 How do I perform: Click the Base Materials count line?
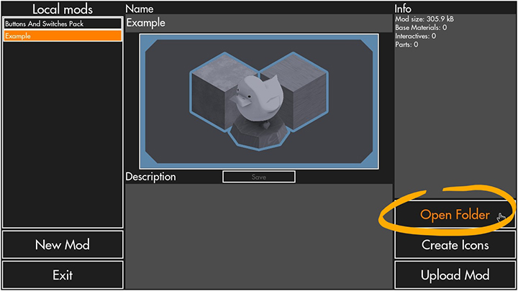click(421, 28)
